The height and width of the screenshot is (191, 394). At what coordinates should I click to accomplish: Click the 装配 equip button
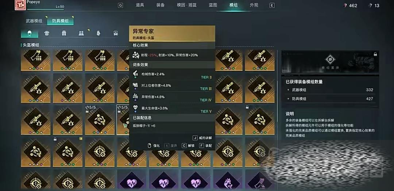pos(206,145)
